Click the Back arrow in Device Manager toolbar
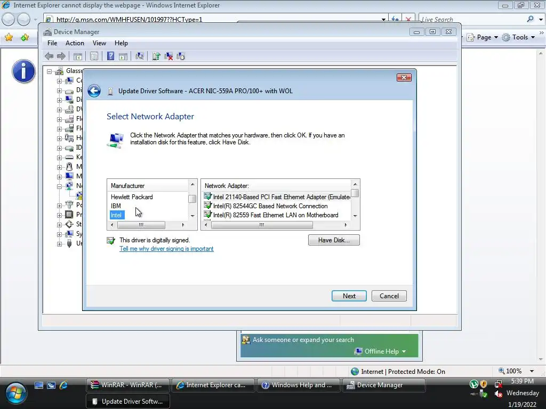 (49, 56)
